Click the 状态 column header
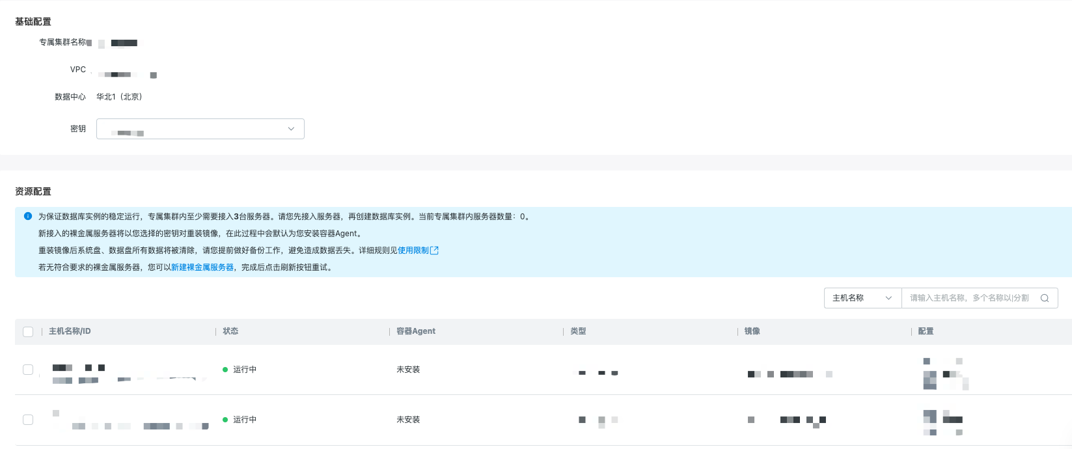Image resolution: width=1072 pixels, height=449 pixels. click(230, 331)
